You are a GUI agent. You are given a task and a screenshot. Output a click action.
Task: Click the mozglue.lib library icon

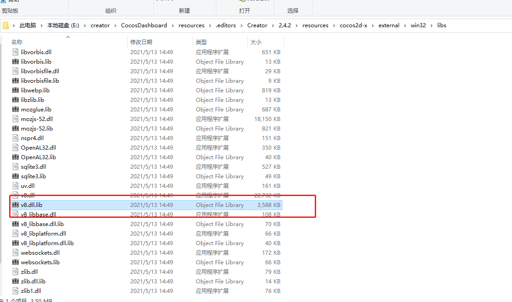coord(15,109)
